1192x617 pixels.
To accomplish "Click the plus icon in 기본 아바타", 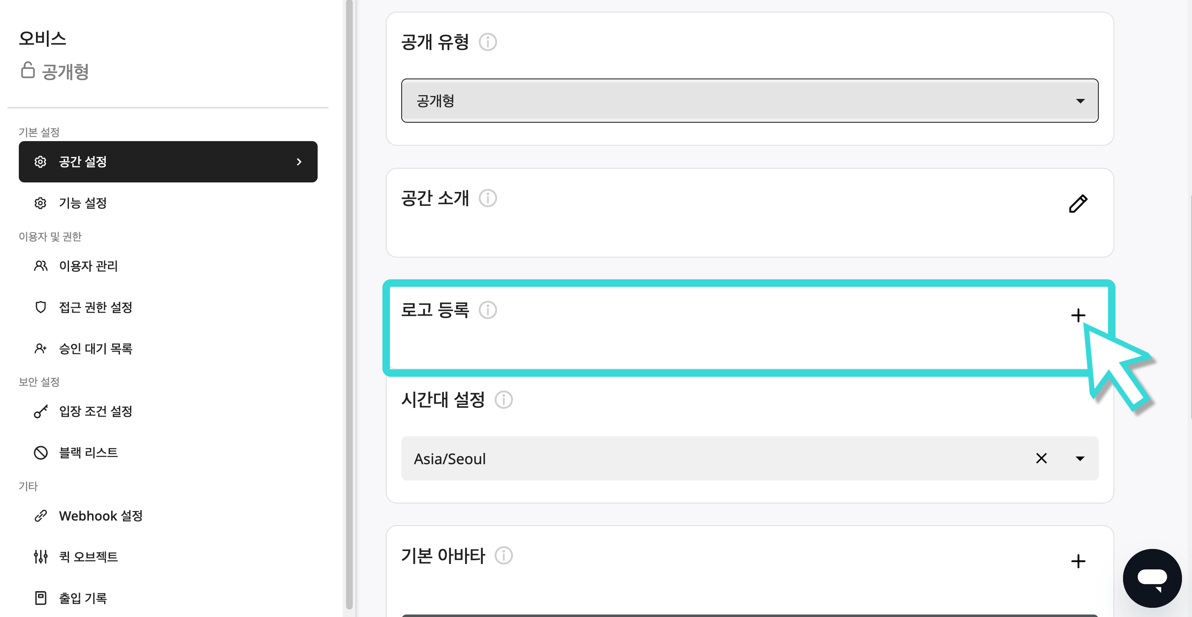I will coord(1078,561).
